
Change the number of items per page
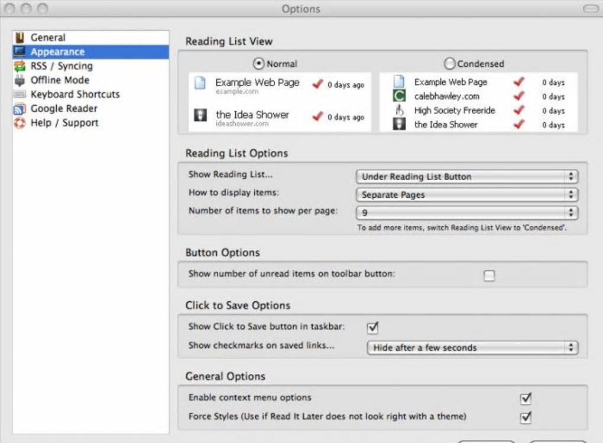click(x=467, y=213)
